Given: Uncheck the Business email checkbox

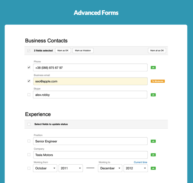Looking at the screenshot, I should pos(29,81).
